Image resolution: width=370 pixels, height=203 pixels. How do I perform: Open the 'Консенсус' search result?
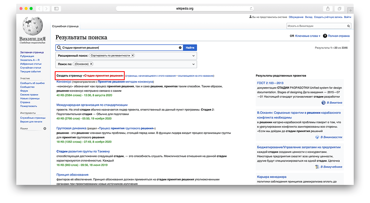(64, 82)
